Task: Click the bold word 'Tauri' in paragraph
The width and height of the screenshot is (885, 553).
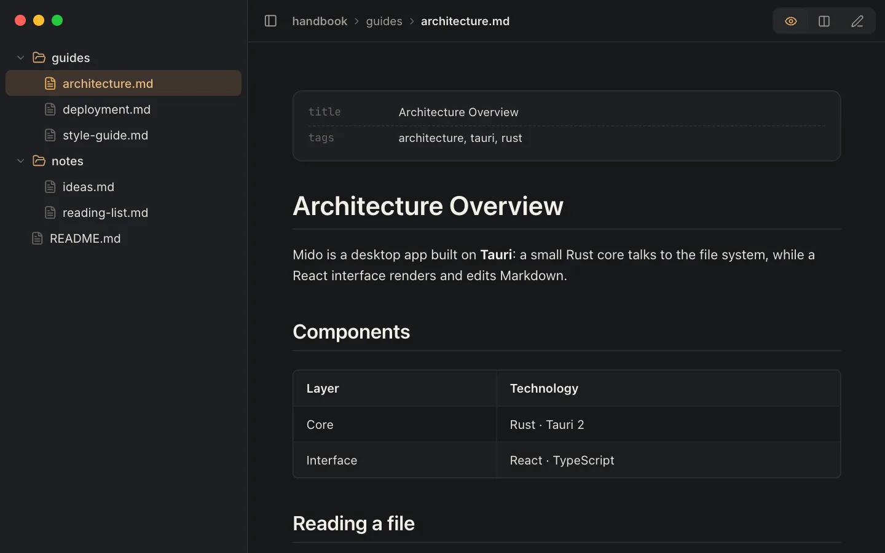Action: pyautogui.click(x=496, y=255)
